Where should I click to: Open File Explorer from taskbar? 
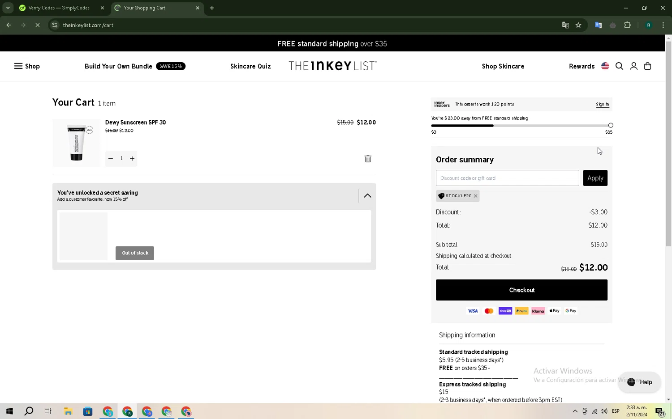(x=68, y=411)
